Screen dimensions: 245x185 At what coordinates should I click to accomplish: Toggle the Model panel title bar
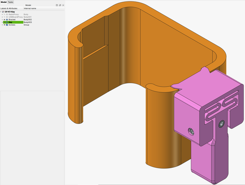tap(57, 5)
